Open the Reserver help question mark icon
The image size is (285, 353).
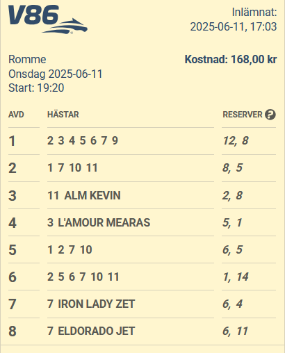270,115
